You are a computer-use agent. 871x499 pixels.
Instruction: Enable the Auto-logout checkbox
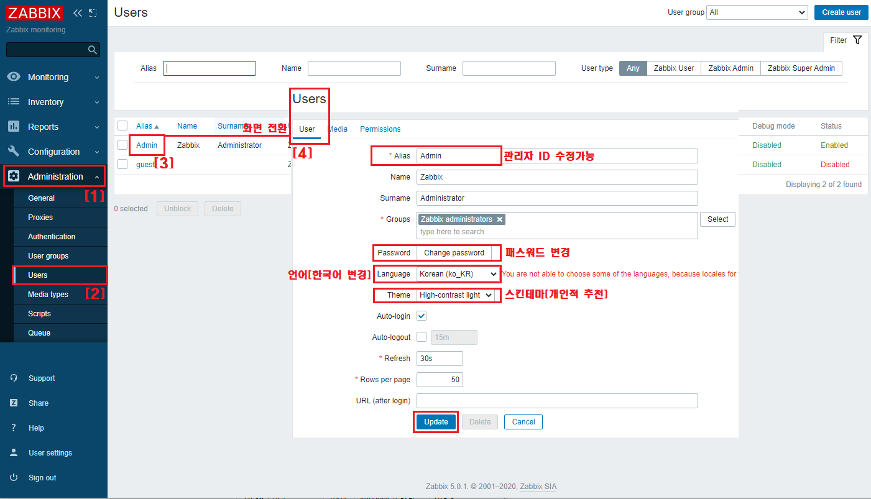pos(422,337)
